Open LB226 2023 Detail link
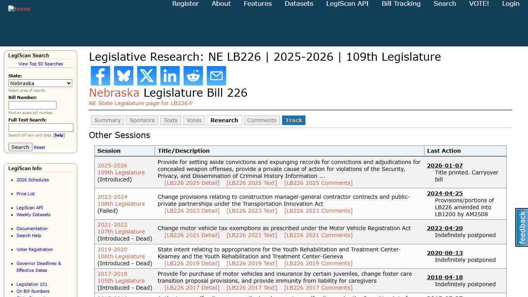Screen dimensions: 528x297 (x=192, y=211)
